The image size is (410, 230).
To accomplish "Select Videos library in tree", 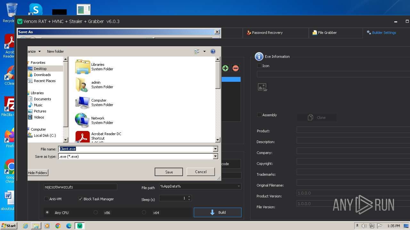I will 39,117.
